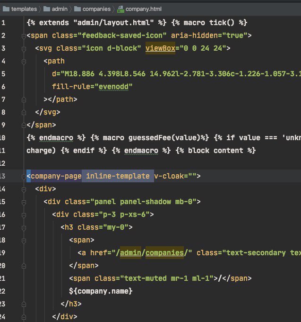Screen dimensions: 301x322
Task: Click the "admin/layout.html" string on line 1
Action: (x=113, y=23)
